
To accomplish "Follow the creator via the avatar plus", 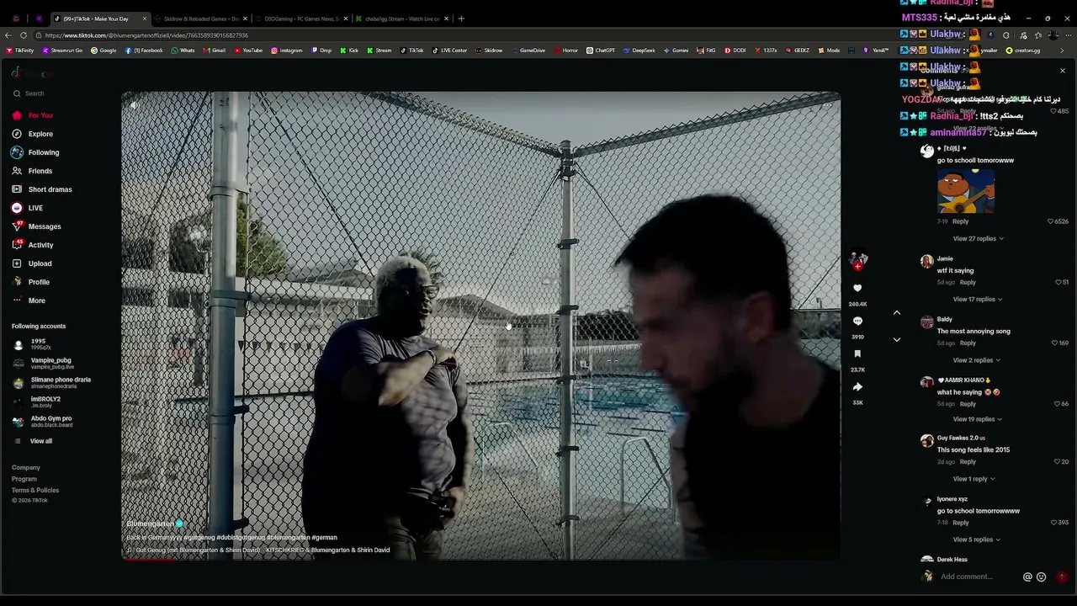I will coord(857,267).
